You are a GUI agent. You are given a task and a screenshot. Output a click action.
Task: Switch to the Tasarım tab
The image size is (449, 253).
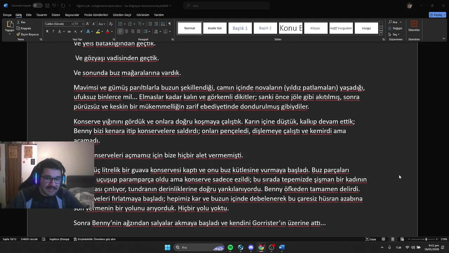(41, 15)
